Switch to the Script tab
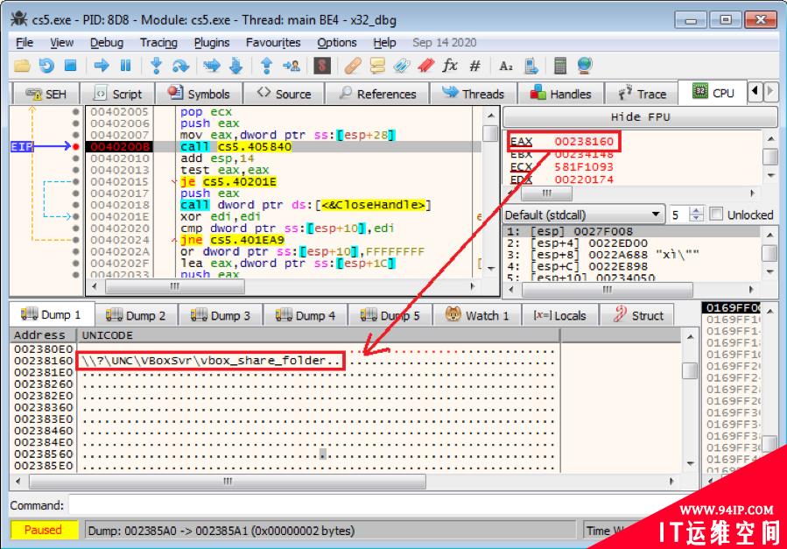 (117, 94)
